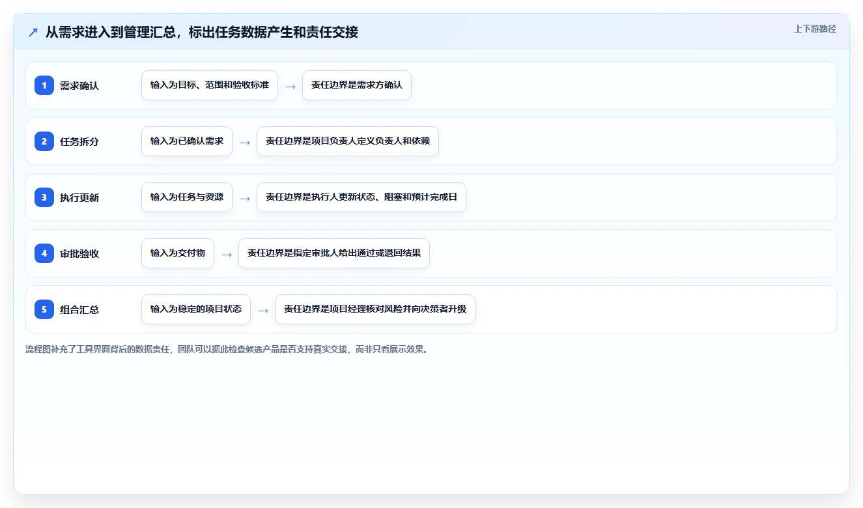Click the 输入为目标、范围和验收标准 box
The height and width of the screenshot is (508, 863).
pyautogui.click(x=210, y=85)
